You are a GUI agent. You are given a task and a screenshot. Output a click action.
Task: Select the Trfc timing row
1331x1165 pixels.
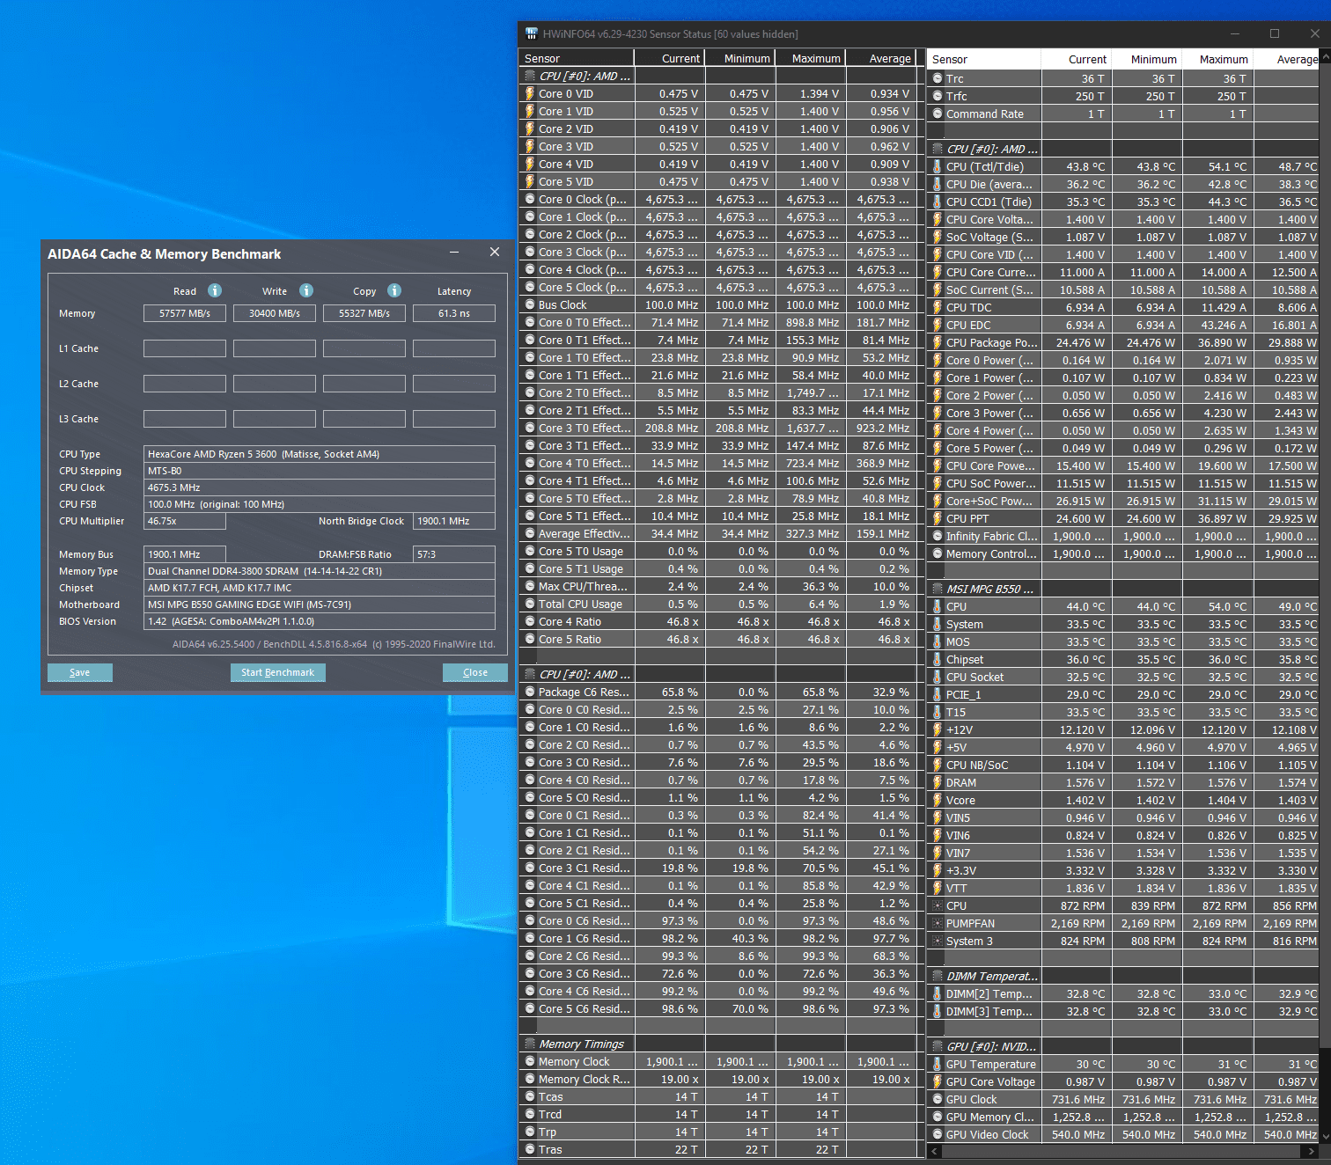point(1122,96)
